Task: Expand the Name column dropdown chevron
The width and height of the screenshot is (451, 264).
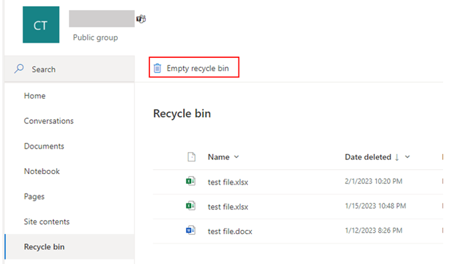Action: [x=236, y=157]
